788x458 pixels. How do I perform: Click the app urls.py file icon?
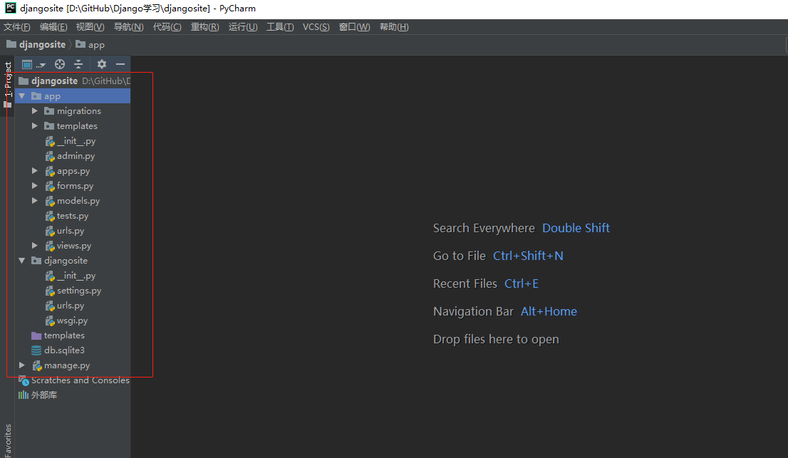tap(50, 231)
